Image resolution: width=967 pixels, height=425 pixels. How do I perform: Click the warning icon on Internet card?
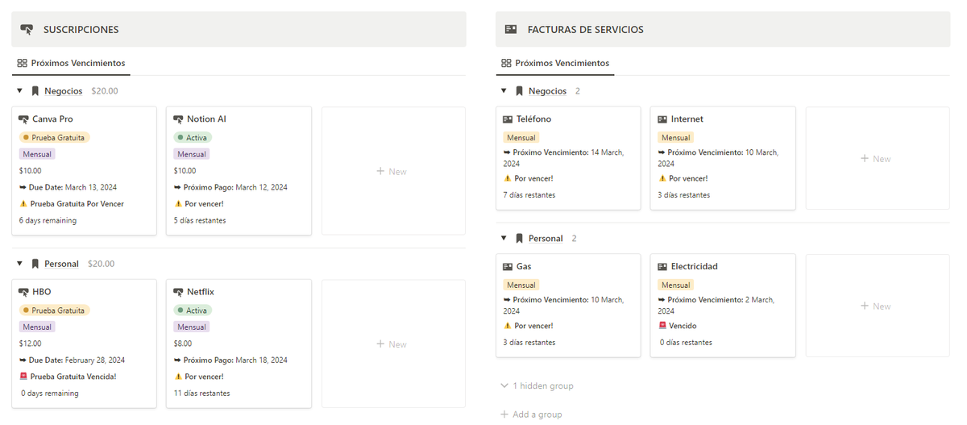click(662, 178)
